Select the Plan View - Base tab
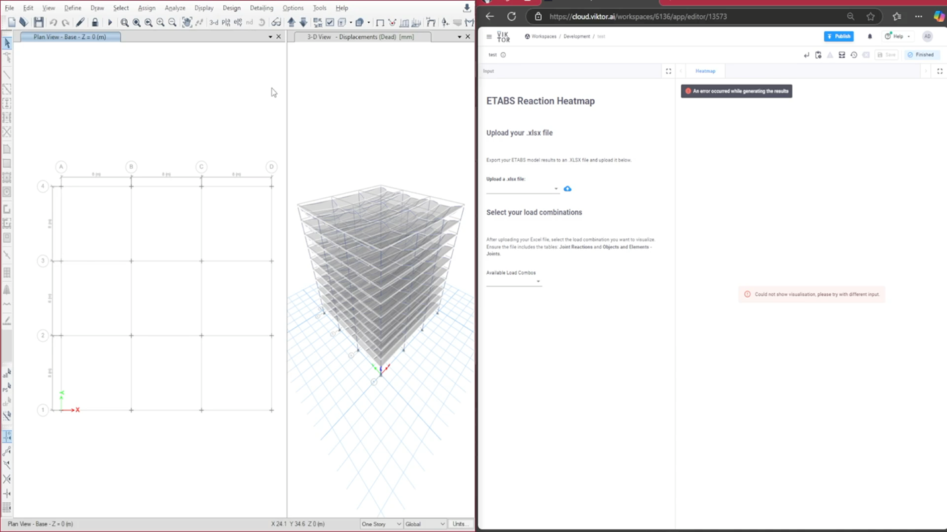The height and width of the screenshot is (532, 947). click(70, 37)
